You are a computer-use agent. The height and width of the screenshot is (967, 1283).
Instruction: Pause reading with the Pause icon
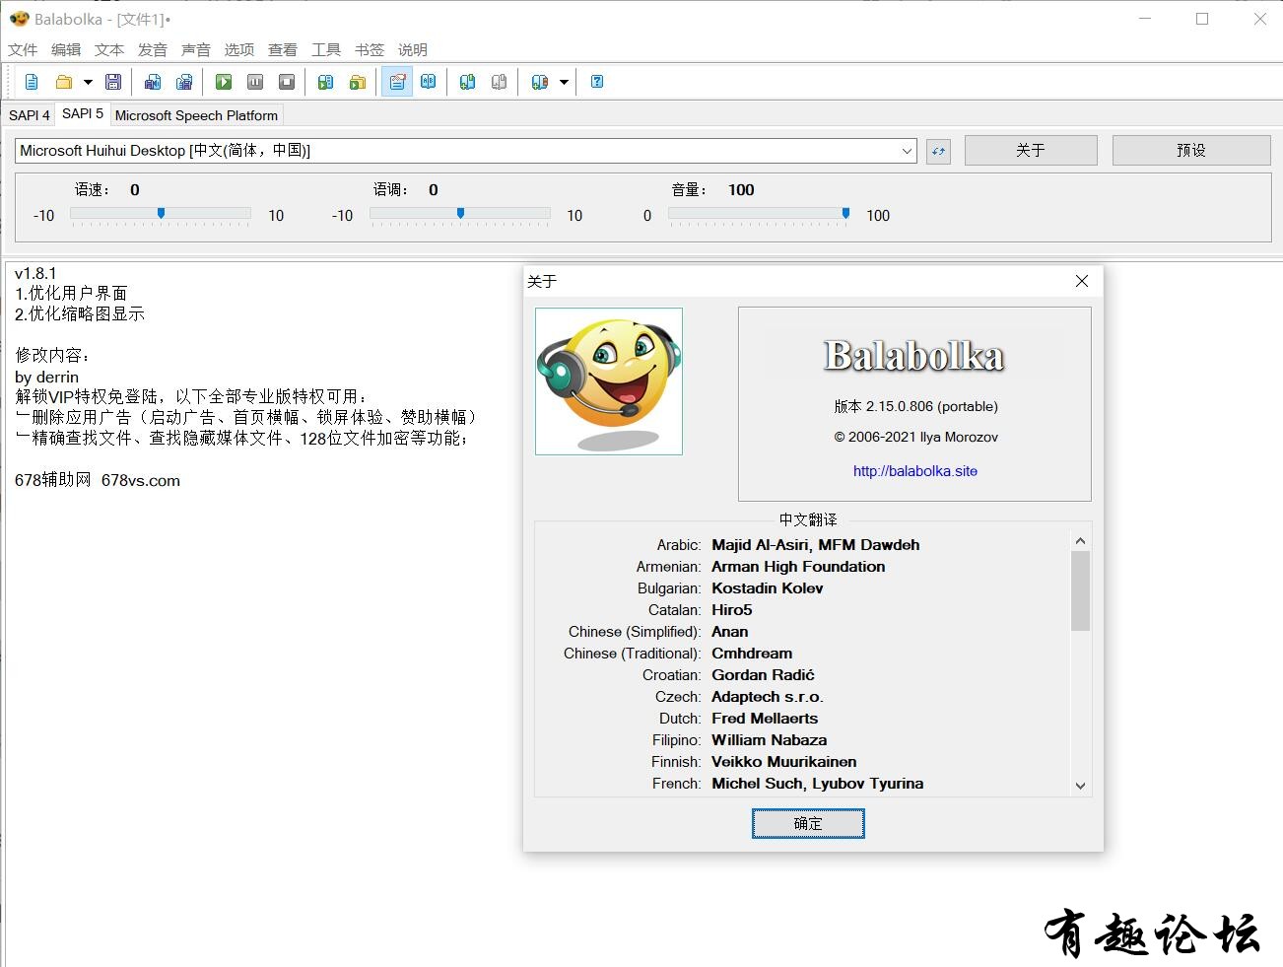(x=255, y=82)
